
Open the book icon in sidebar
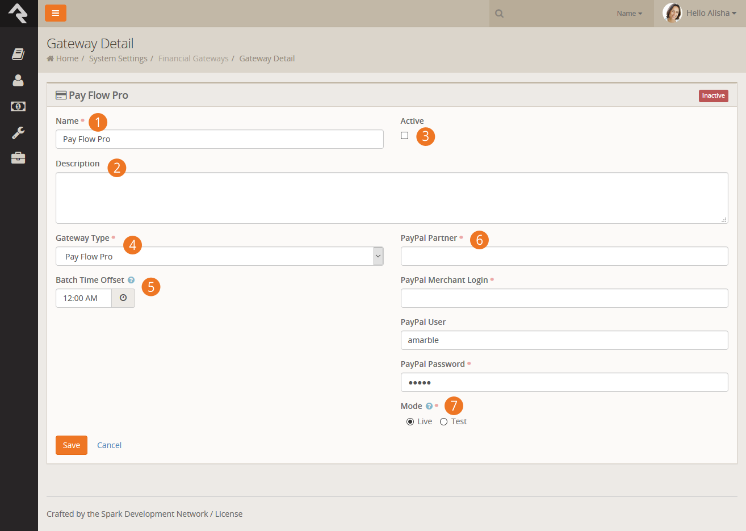pyautogui.click(x=18, y=54)
